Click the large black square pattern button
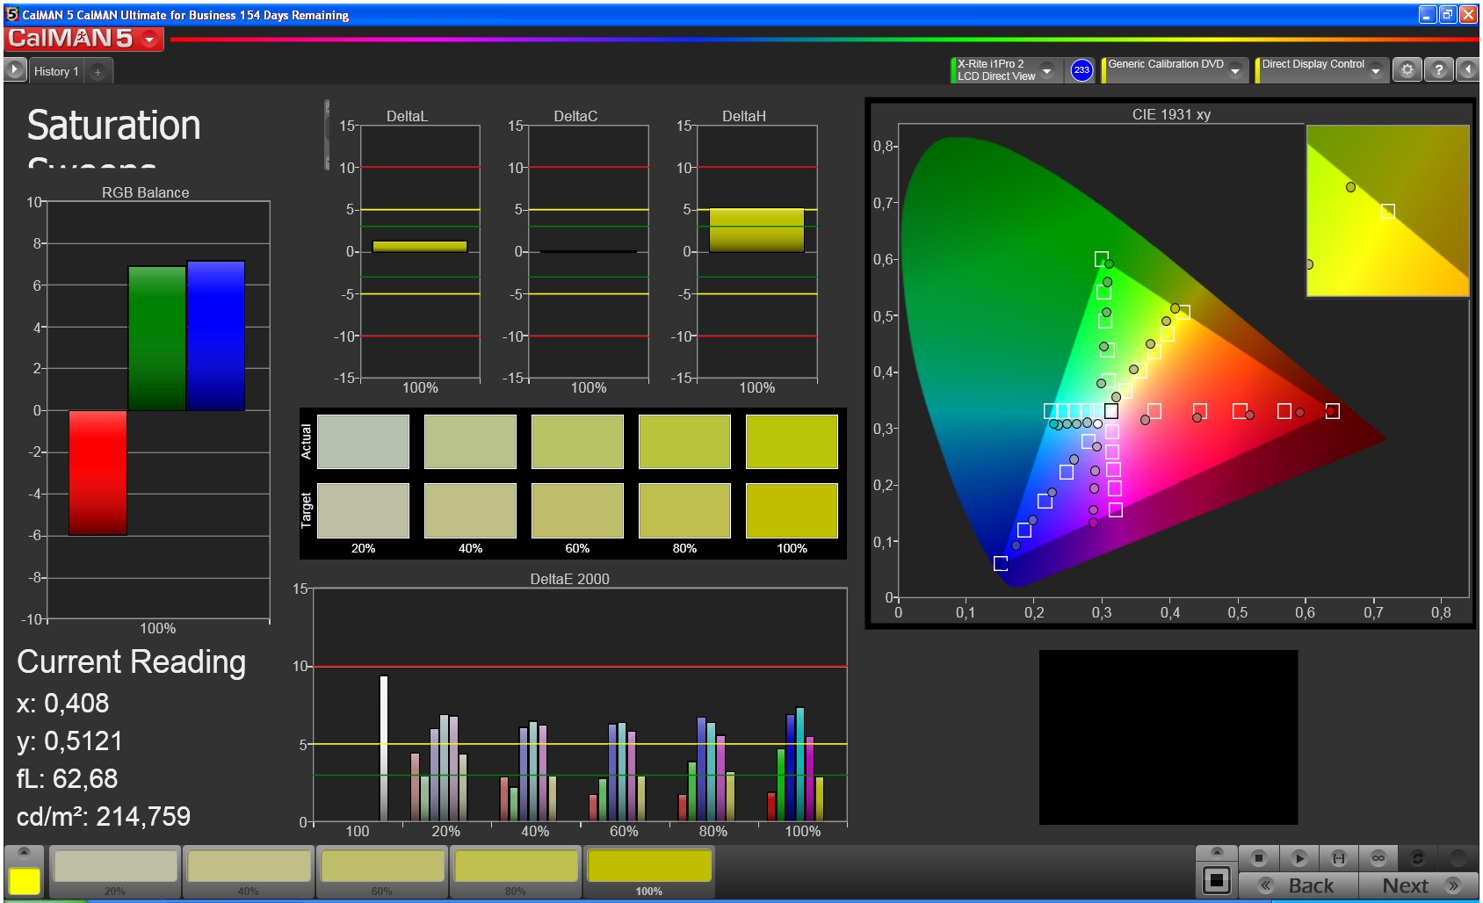This screenshot has width=1483, height=903. (1217, 879)
